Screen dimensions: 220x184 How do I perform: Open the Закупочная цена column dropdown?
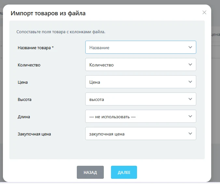pos(141,134)
